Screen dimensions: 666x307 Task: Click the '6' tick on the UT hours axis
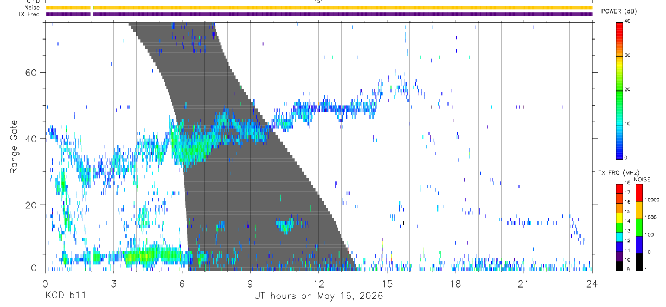coord(182,284)
